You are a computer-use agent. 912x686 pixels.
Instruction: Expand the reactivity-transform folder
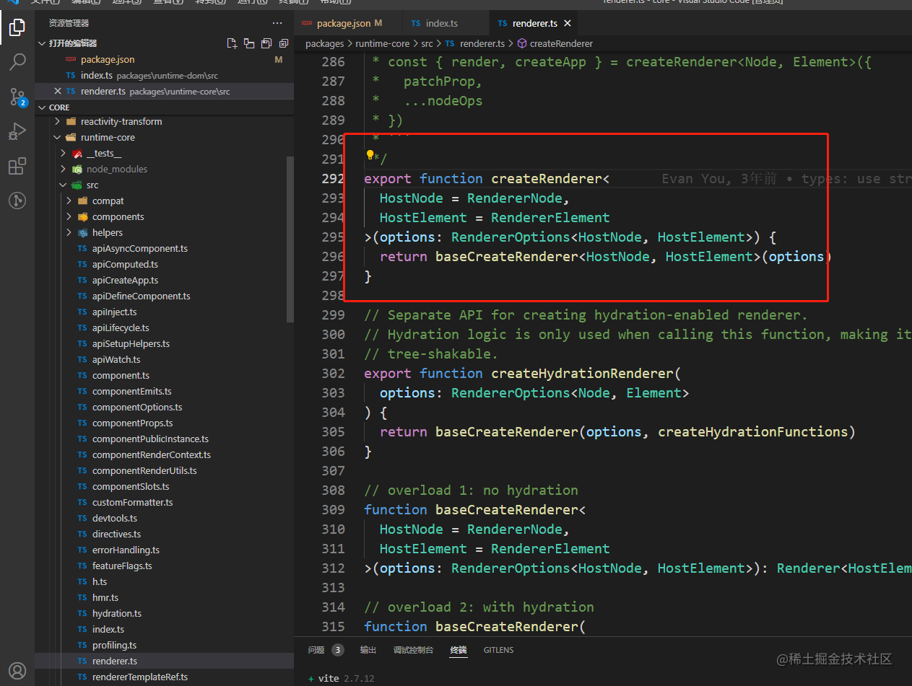click(58, 121)
